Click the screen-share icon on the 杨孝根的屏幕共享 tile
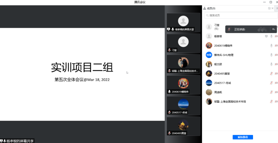Image resolution: width=278 pixels, height=143 pixels. tap(169, 29)
